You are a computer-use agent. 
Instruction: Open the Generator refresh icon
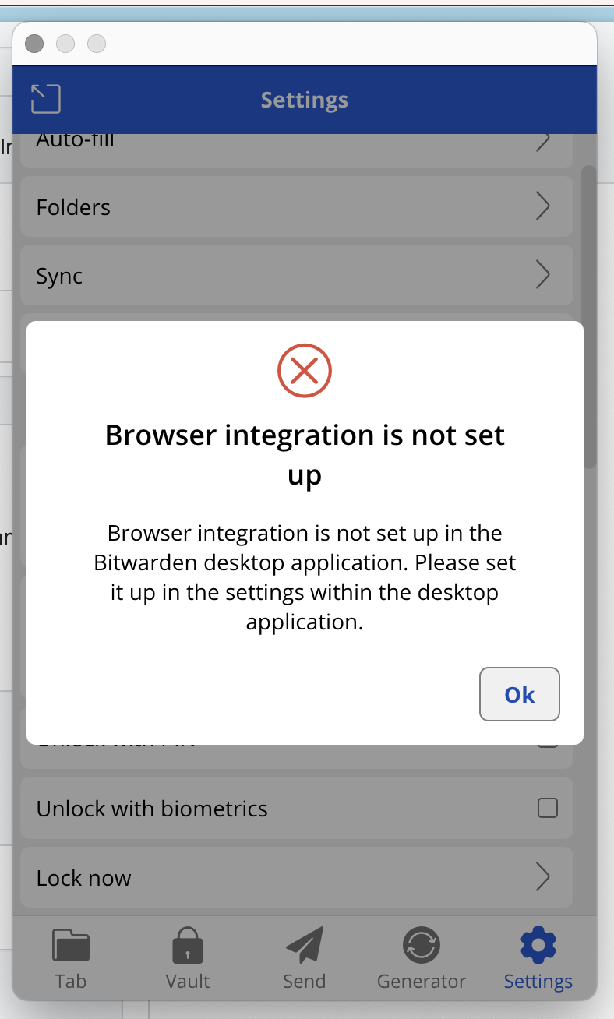click(x=421, y=945)
